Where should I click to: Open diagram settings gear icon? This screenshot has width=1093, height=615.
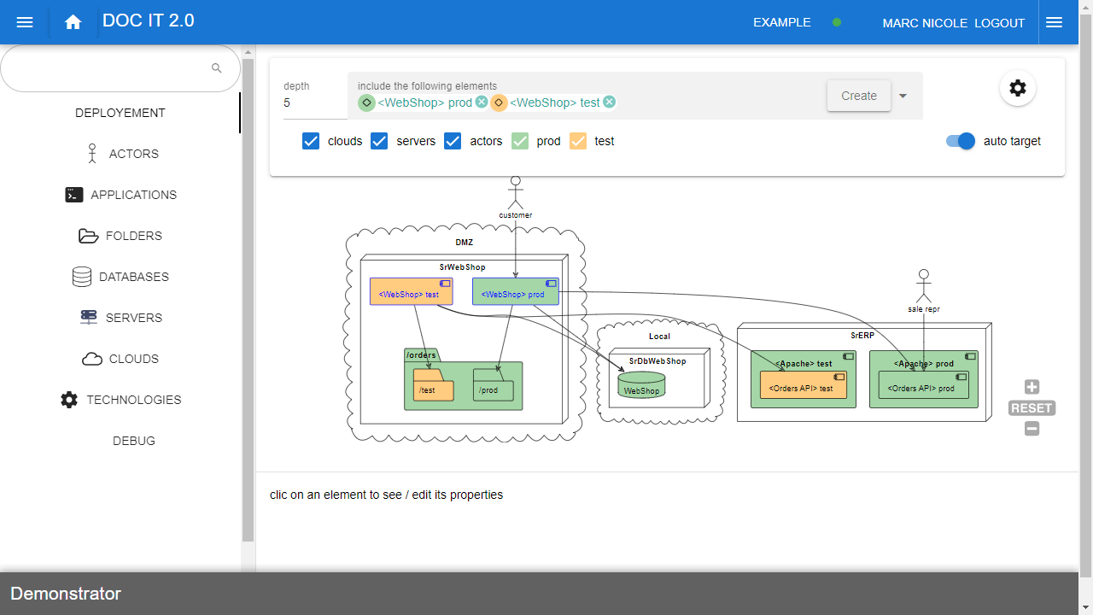coord(1017,88)
